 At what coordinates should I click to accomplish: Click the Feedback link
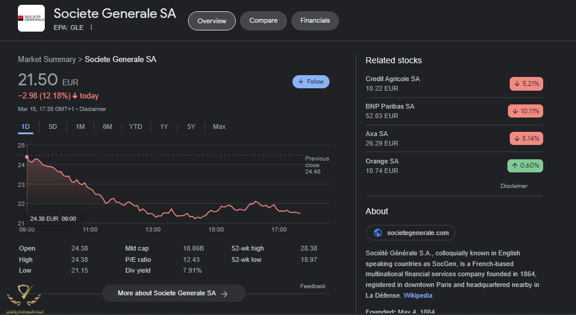pyautogui.click(x=313, y=286)
